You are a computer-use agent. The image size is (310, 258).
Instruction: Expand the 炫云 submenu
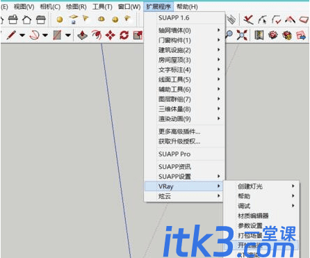tap(185, 196)
